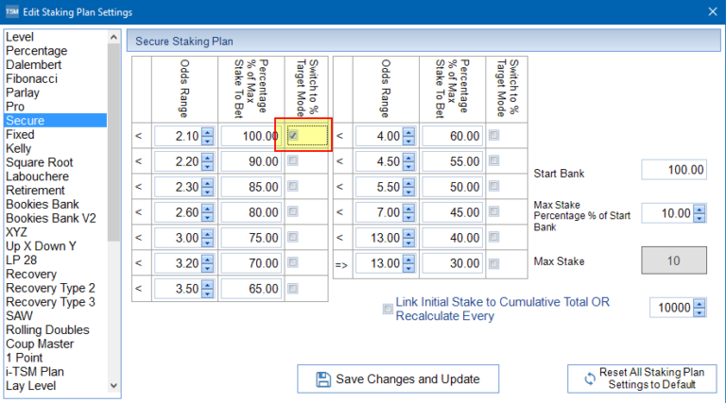
Task: Select Fibonacci staking plan
Action: click(36, 78)
